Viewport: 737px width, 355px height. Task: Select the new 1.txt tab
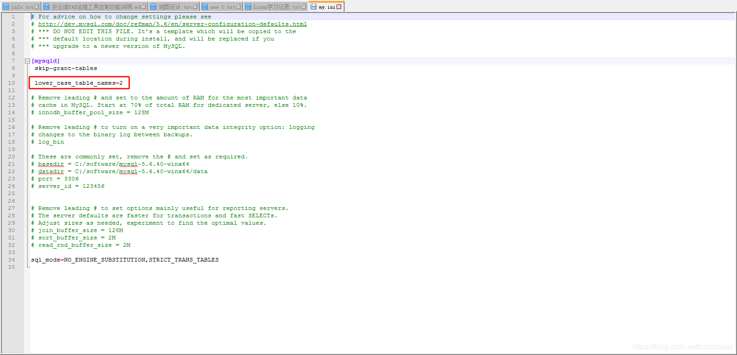221,7
